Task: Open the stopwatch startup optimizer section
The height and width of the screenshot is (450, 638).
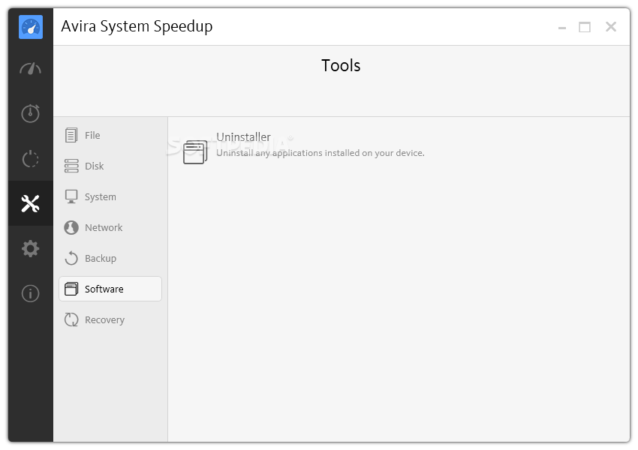Action: (x=31, y=113)
